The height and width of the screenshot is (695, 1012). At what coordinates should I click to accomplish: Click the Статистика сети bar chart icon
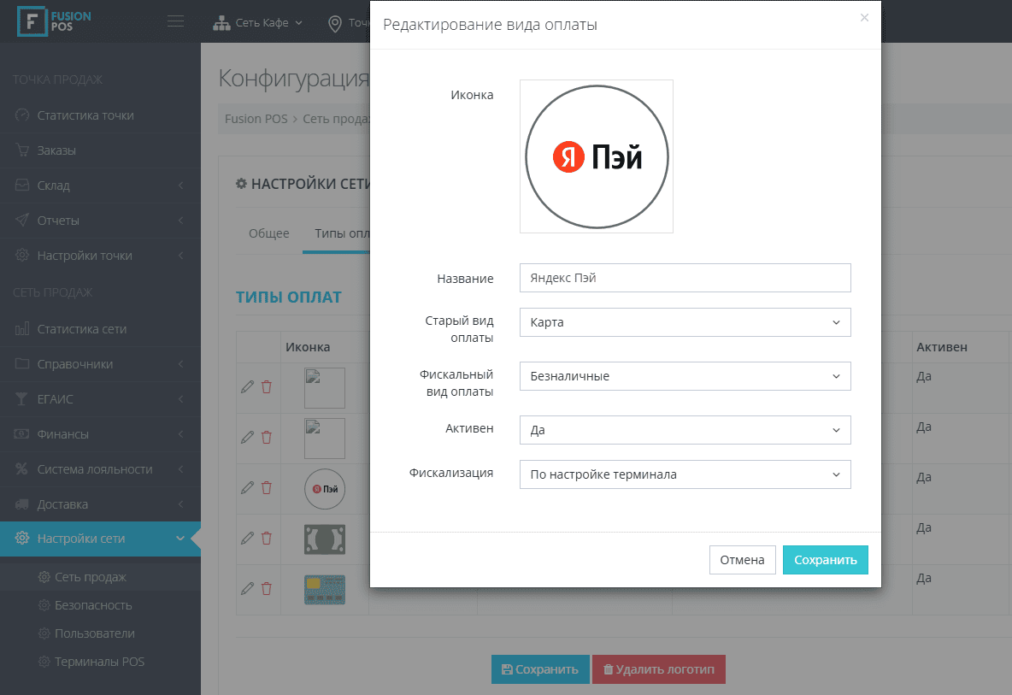22,328
